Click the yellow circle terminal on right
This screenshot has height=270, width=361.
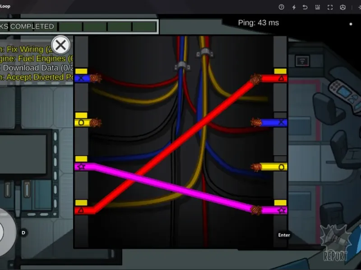coord(269,166)
